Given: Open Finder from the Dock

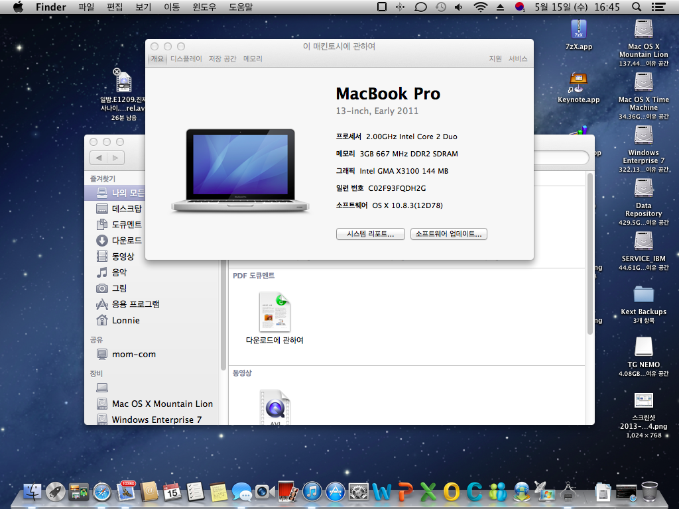Looking at the screenshot, I should point(32,492).
